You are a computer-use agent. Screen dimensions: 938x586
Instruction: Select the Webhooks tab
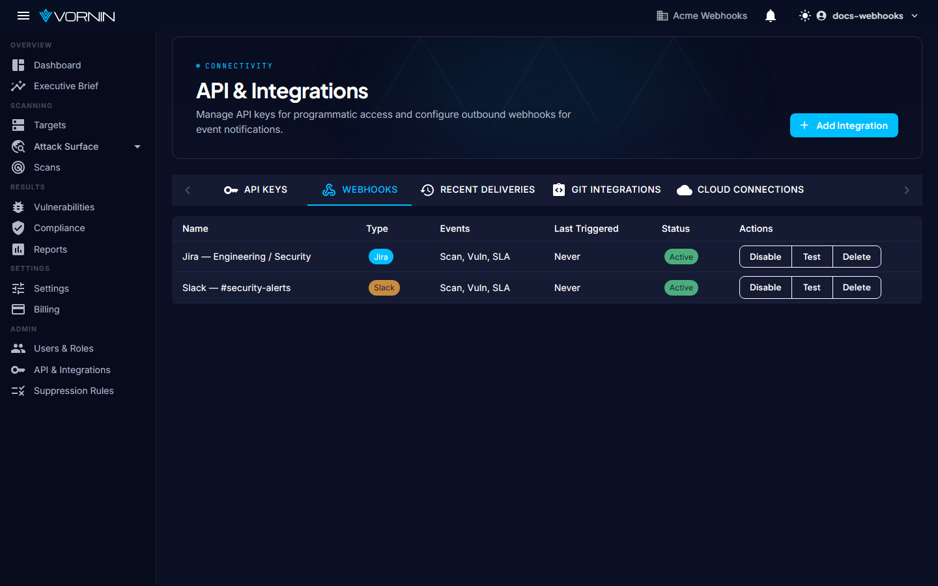pyautogui.click(x=360, y=189)
